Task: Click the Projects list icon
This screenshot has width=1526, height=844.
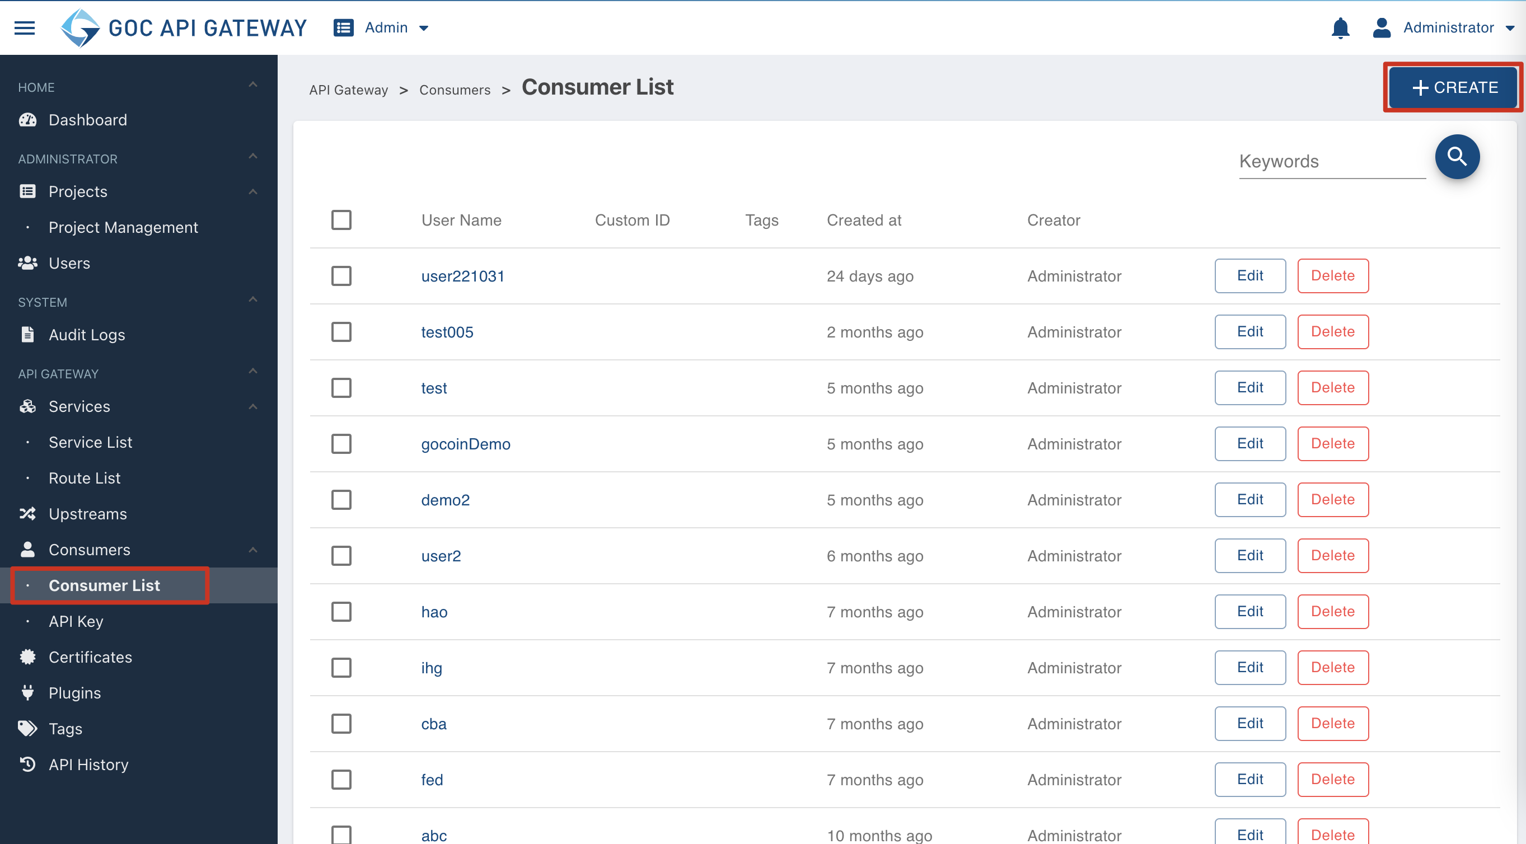Action: point(28,191)
